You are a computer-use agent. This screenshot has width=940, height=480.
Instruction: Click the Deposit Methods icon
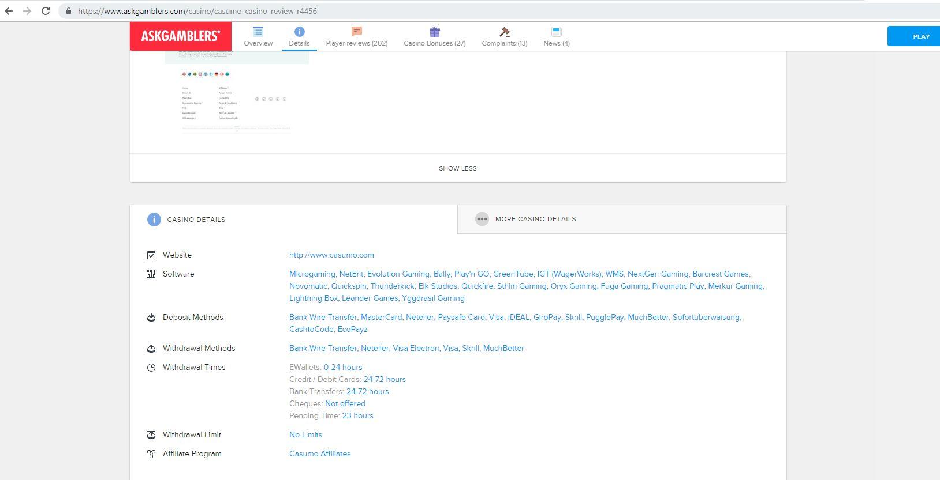(151, 318)
